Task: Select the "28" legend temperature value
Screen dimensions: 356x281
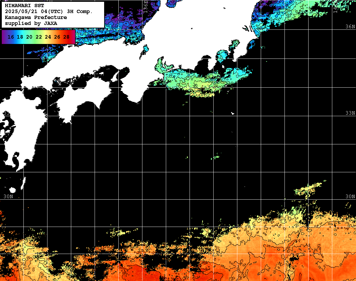Action: pos(66,37)
